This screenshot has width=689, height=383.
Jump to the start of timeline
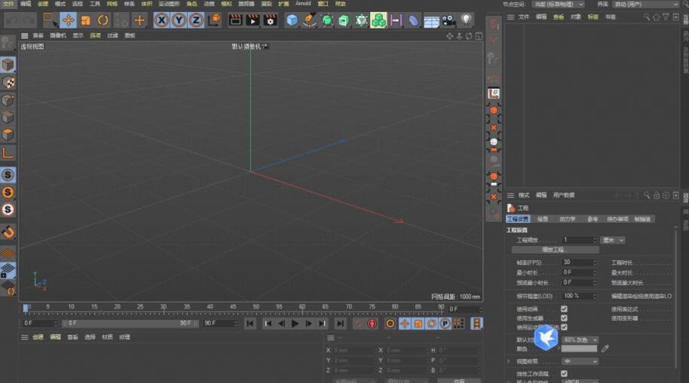250,324
